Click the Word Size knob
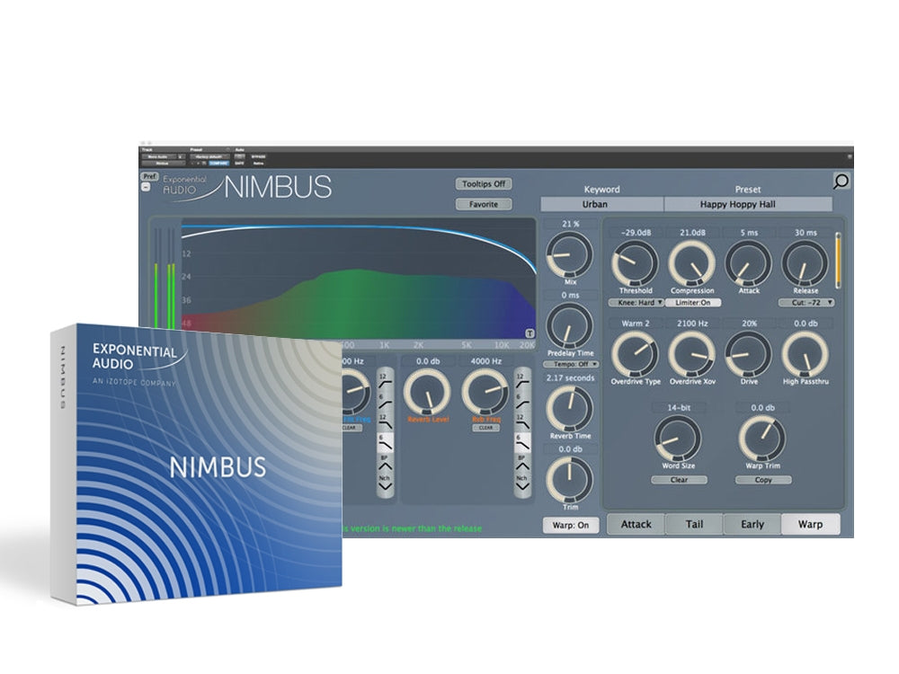 (679, 439)
